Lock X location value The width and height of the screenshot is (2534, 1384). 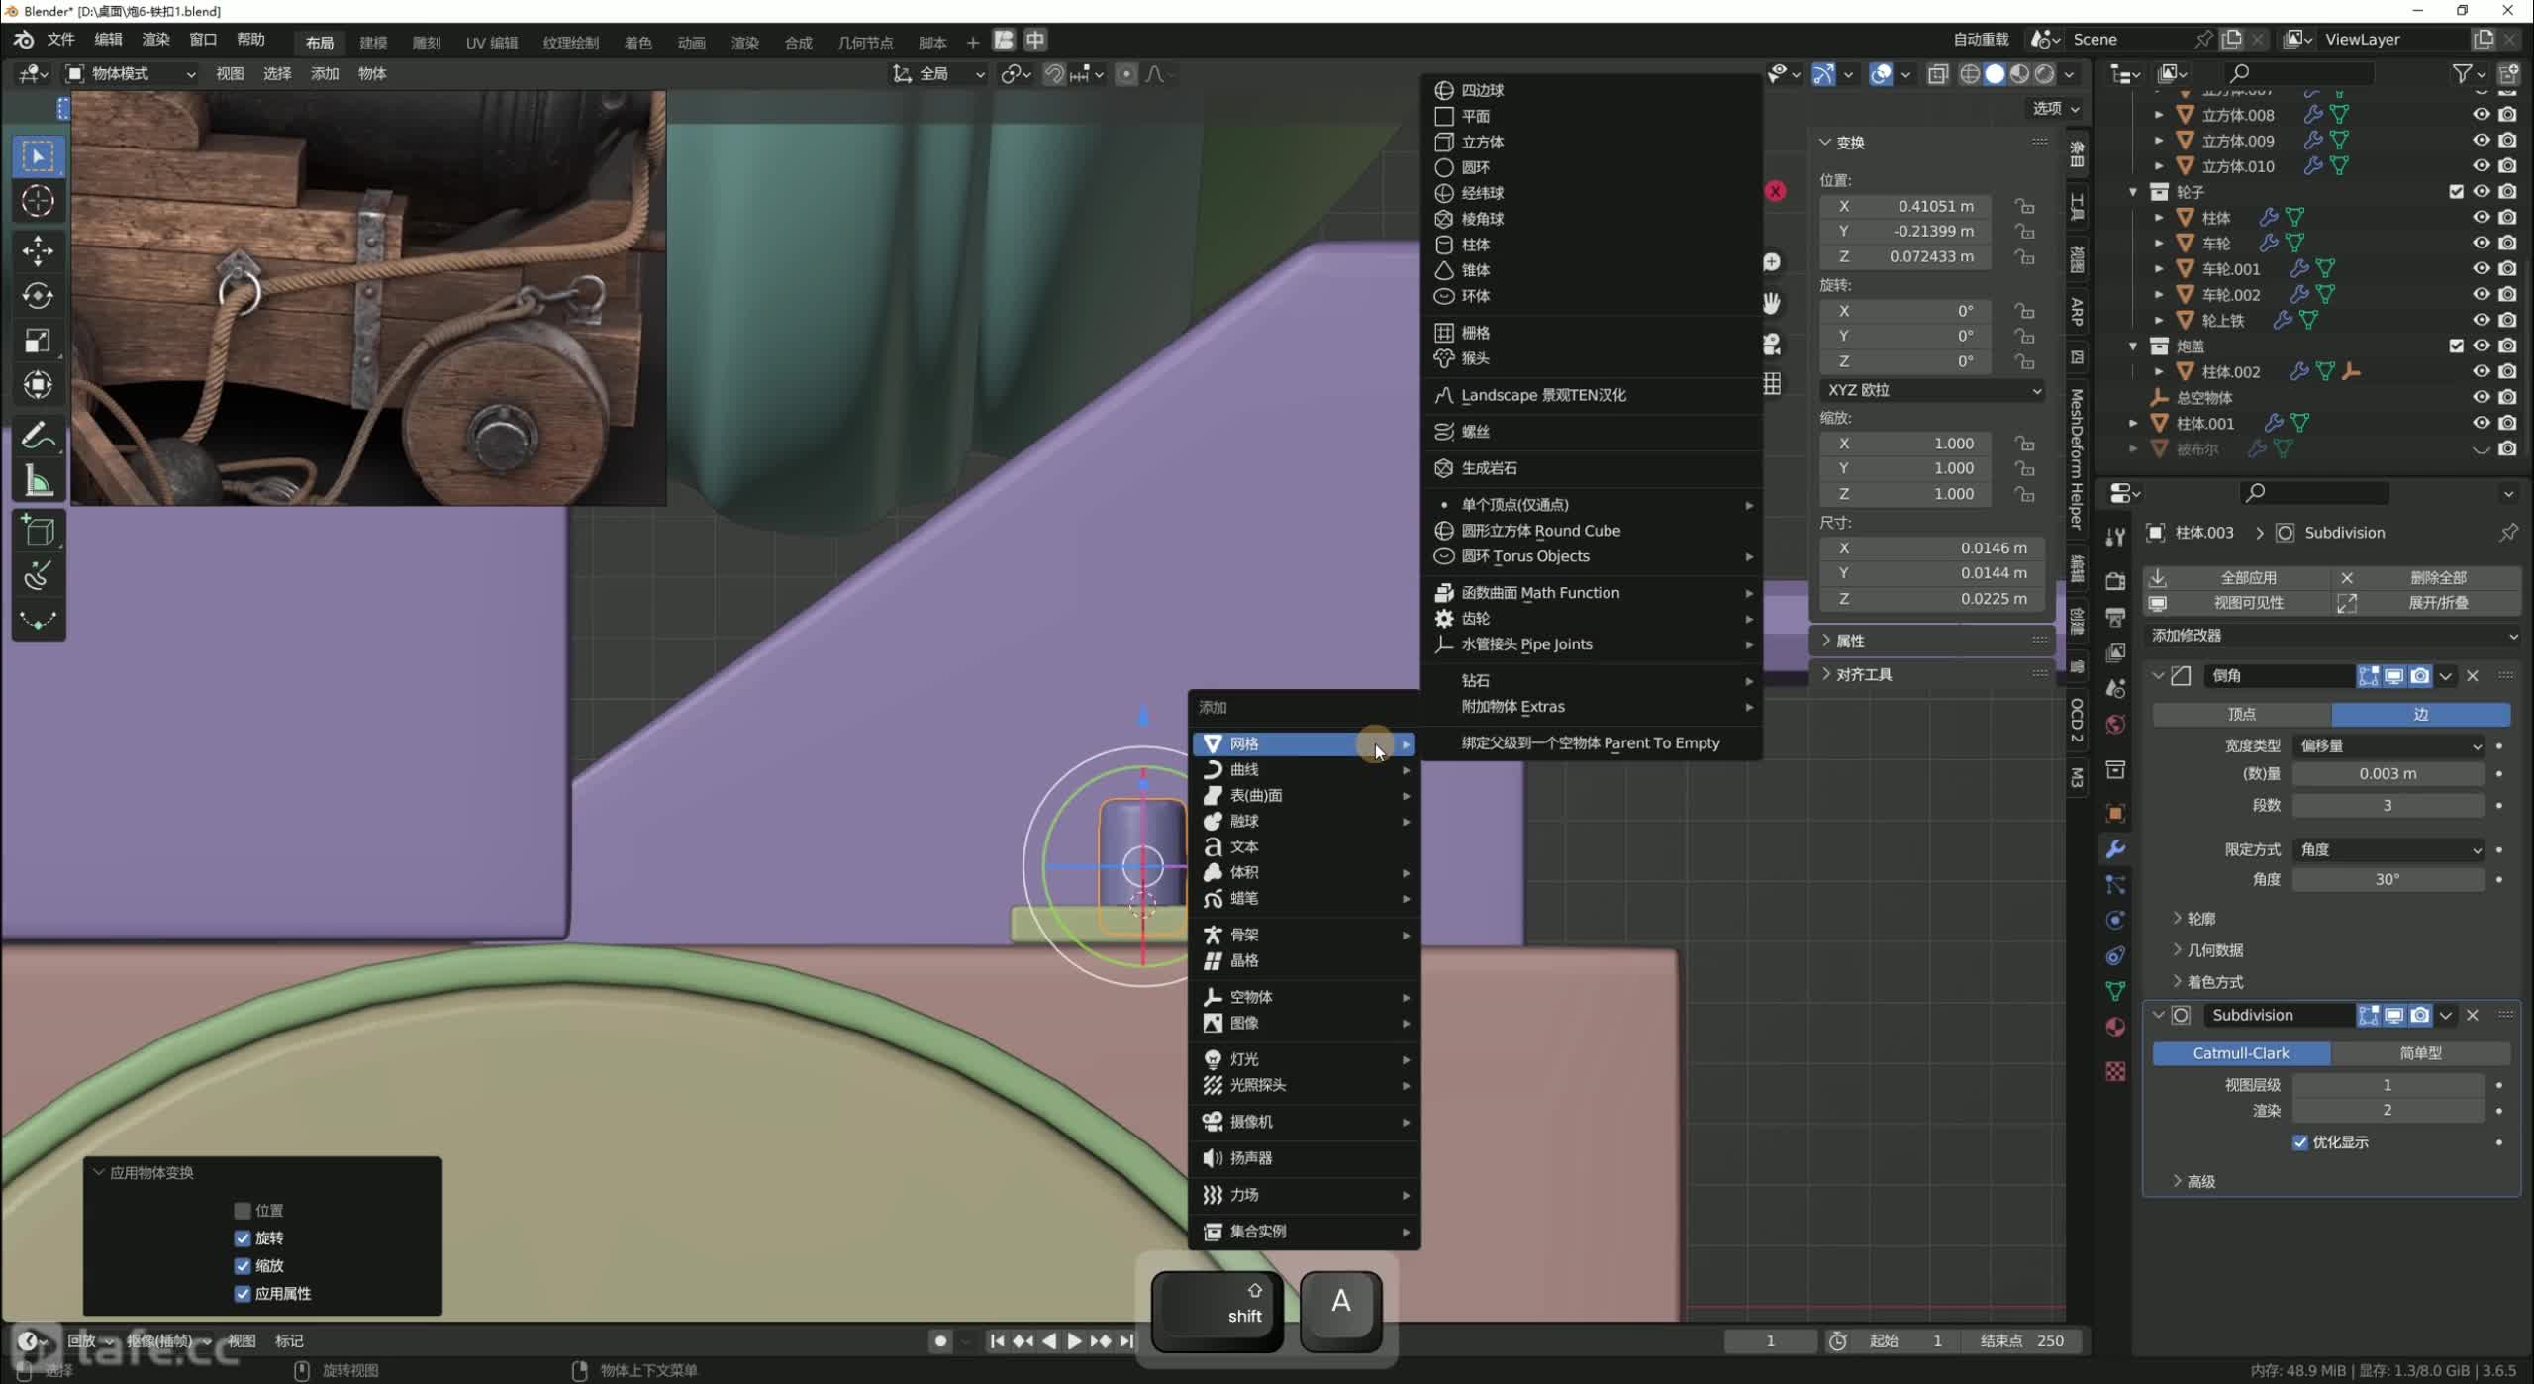coord(2025,206)
